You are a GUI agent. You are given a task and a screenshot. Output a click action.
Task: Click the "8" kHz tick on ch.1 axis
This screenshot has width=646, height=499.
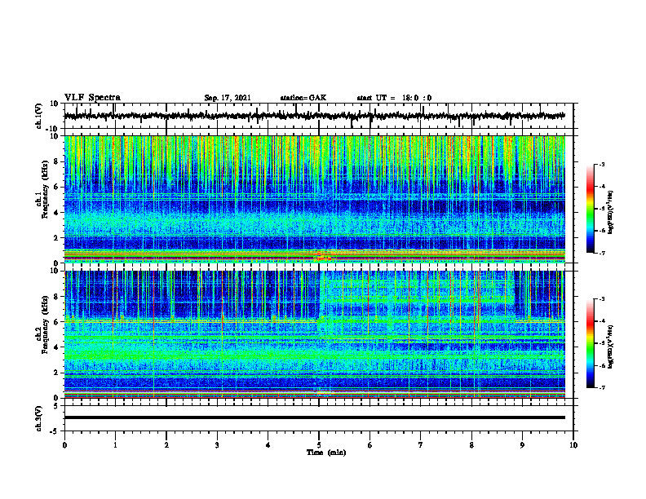tap(56, 161)
